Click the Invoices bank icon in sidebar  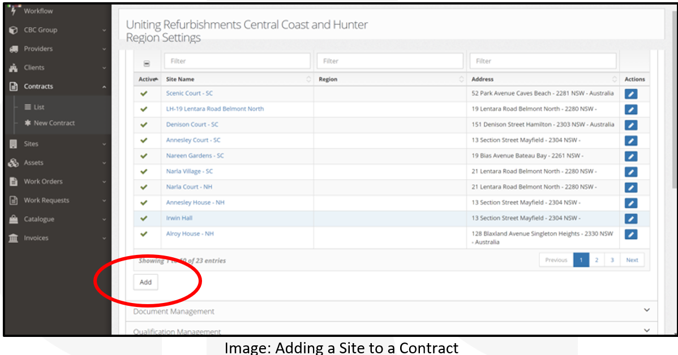(x=14, y=238)
